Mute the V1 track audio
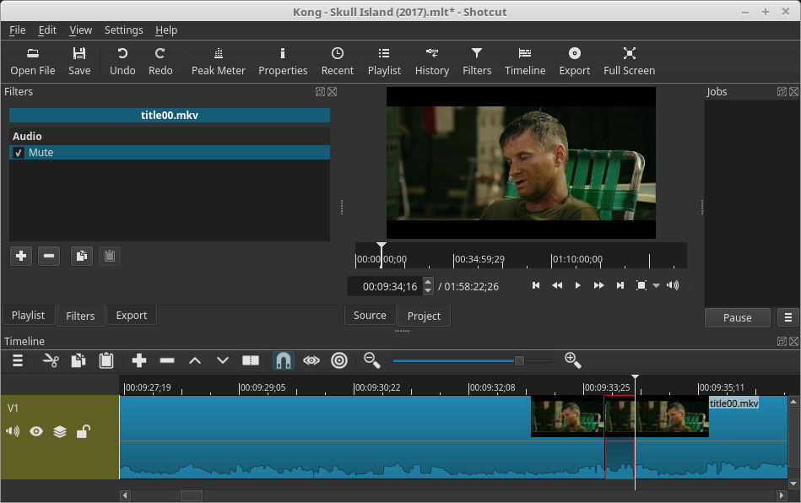Viewport: 801px width, 503px height. coord(13,431)
